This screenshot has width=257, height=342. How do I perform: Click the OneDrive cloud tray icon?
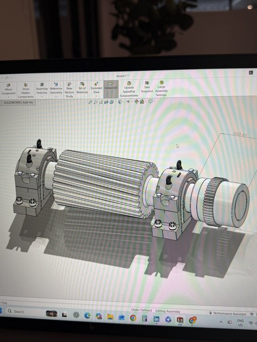tap(230, 322)
